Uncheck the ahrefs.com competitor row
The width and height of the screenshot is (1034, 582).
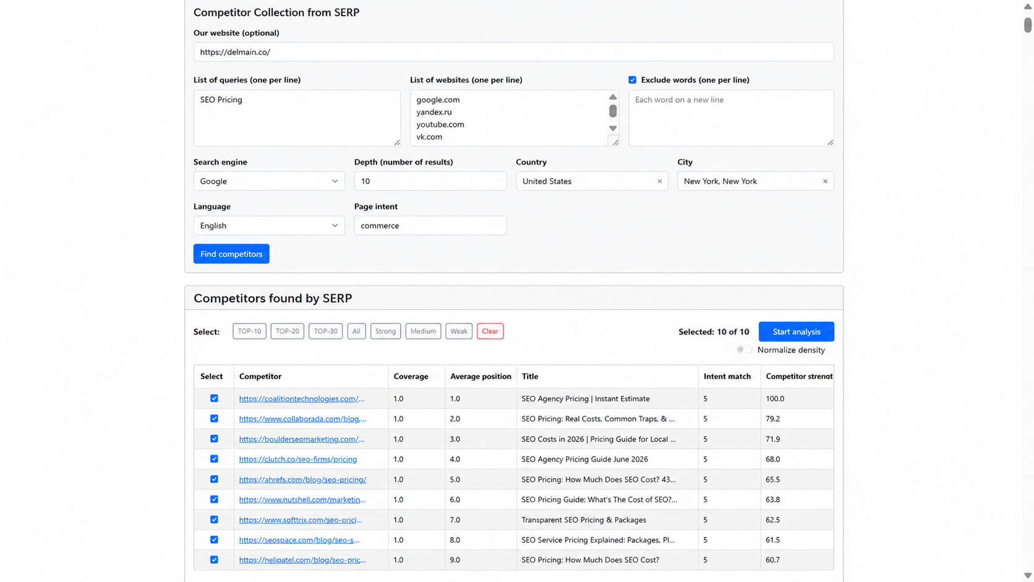(214, 479)
